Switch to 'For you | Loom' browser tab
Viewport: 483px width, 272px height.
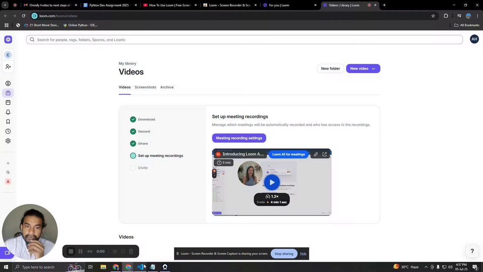coord(290,5)
